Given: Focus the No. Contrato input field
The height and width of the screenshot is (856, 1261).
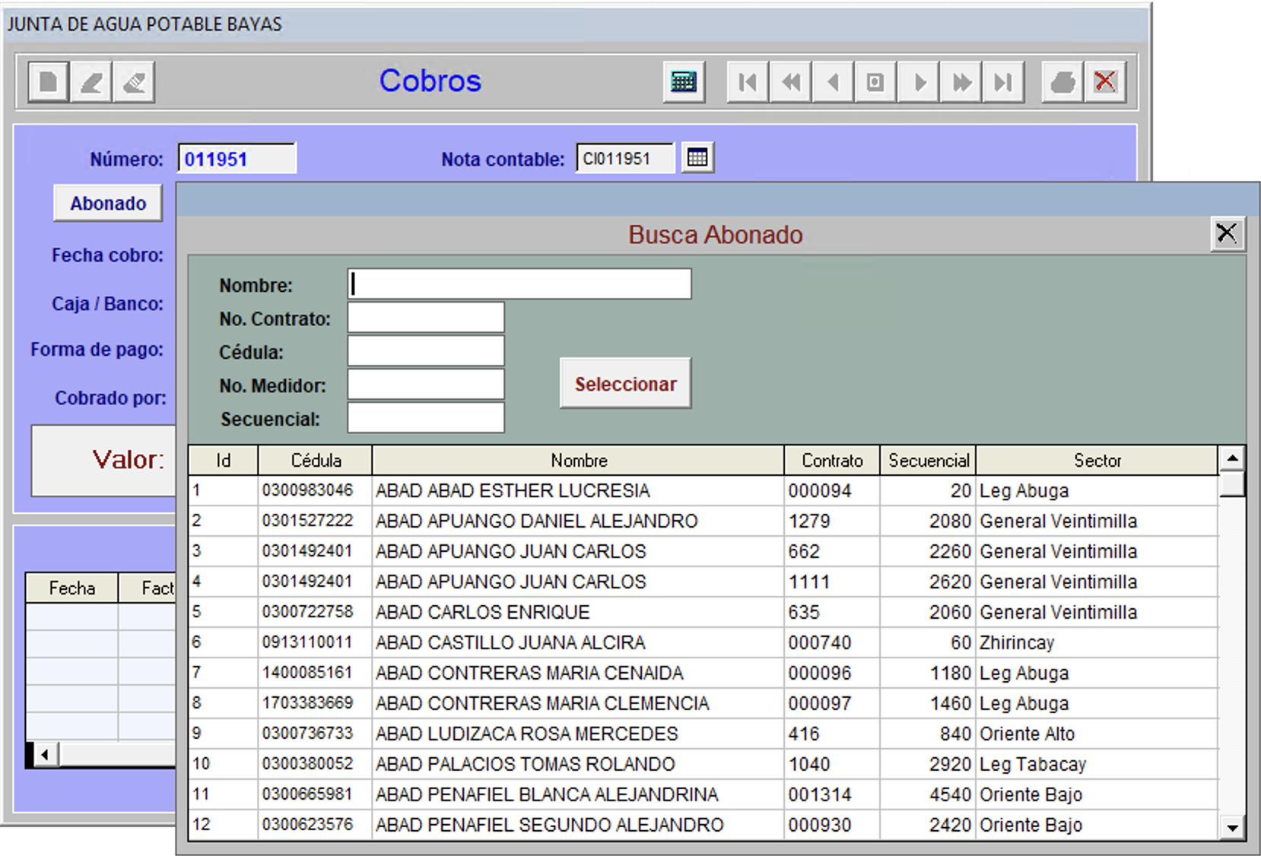Looking at the screenshot, I should tap(426, 318).
